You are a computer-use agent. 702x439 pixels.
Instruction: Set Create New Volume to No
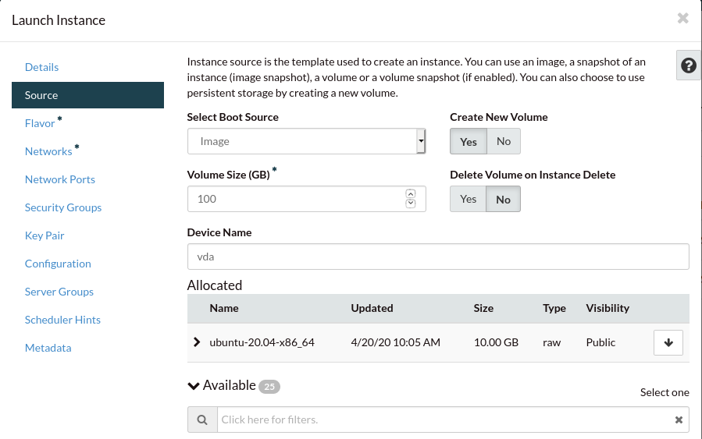(504, 142)
